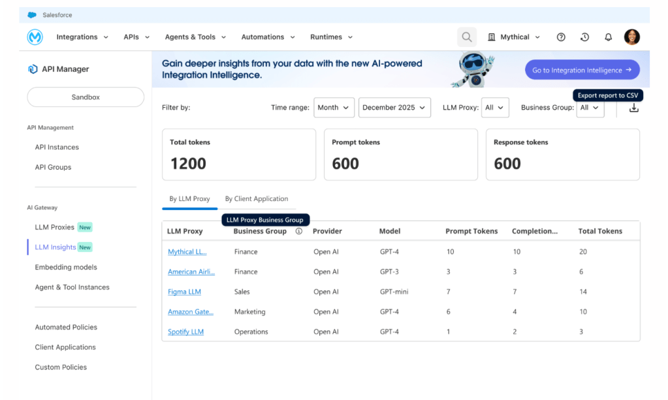Click the GPT-3 model cell

tap(389, 272)
